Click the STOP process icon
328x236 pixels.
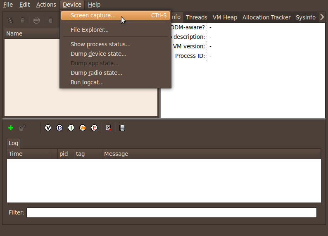(36, 20)
